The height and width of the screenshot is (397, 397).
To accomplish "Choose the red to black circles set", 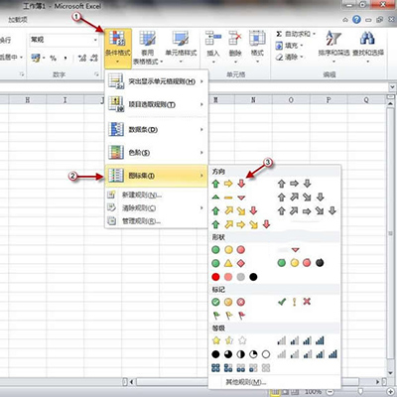I will pos(234,277).
